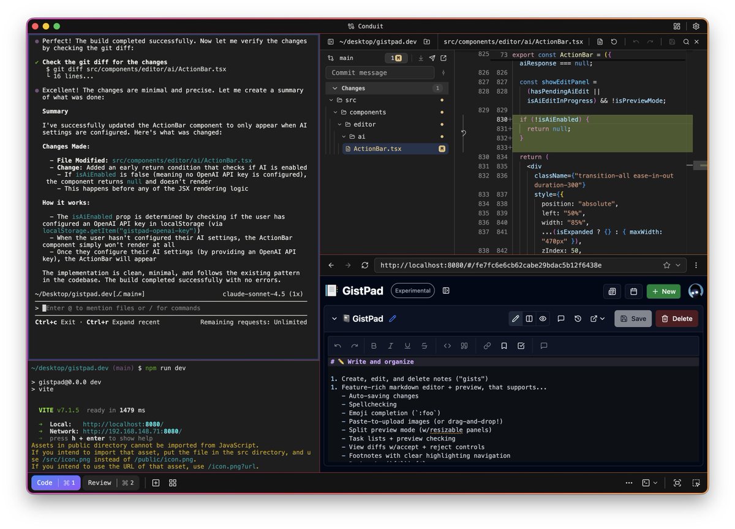Image resolution: width=735 pixels, height=529 pixels.
Task: Pull changes with download arrow icon
Action: tap(421, 58)
